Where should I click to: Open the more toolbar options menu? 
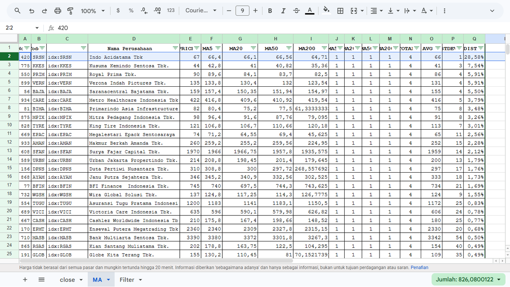(x=444, y=11)
